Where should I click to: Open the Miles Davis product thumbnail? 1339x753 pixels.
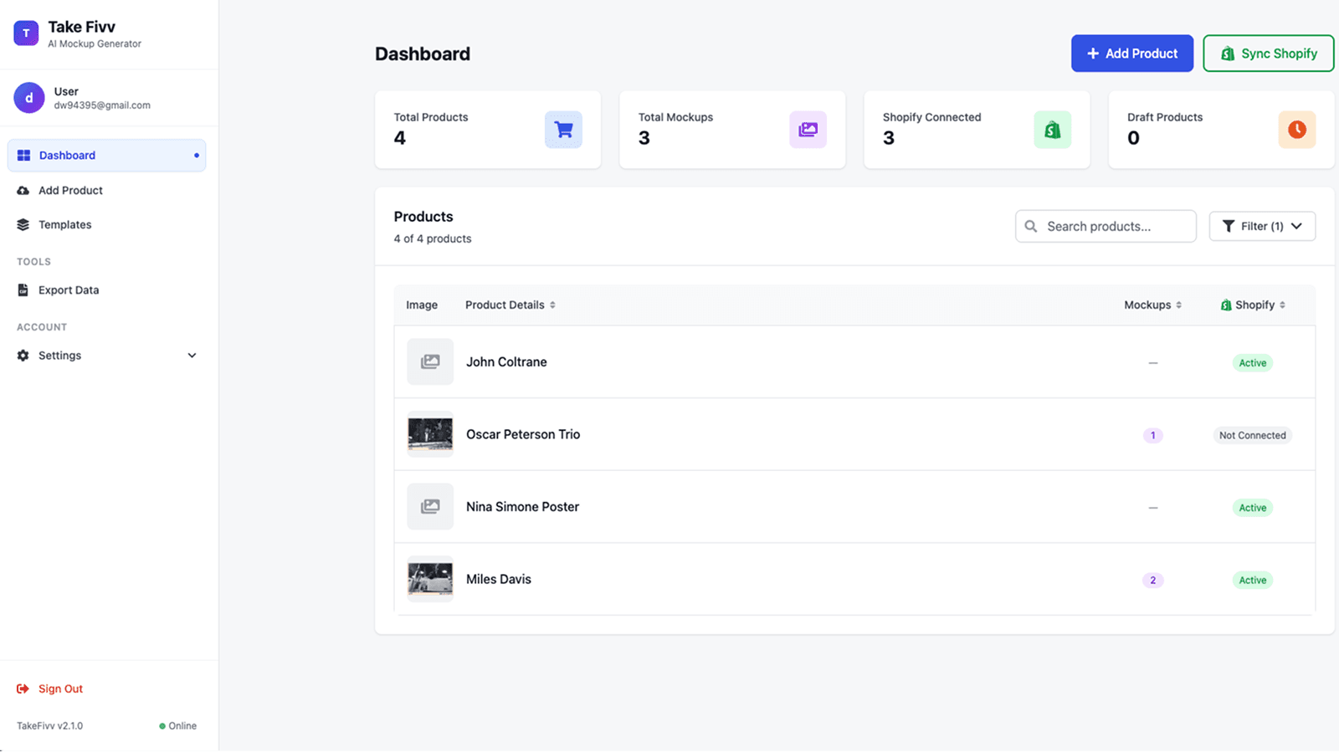click(x=430, y=579)
